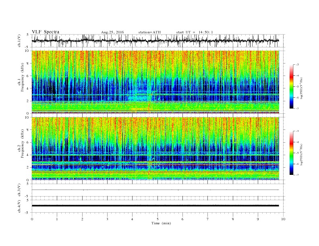
Task: Click time axis tick label "8"
Action: point(233,219)
